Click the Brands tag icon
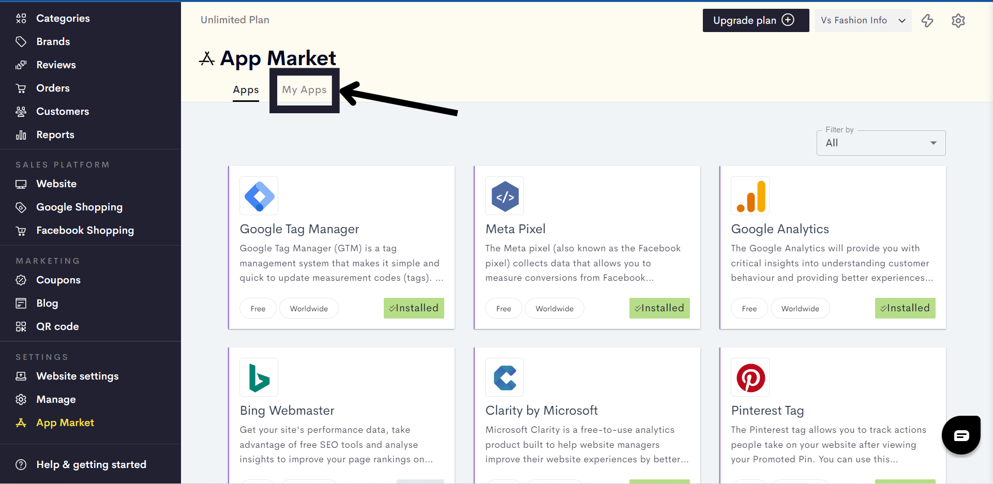The image size is (993, 484). click(x=21, y=42)
